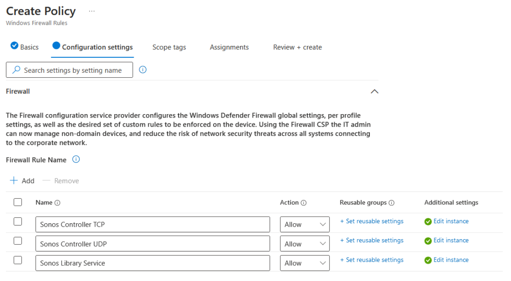The width and height of the screenshot is (511, 281).
Task: Open the ellipsis menu beside Create Policy
Action: [x=91, y=11]
